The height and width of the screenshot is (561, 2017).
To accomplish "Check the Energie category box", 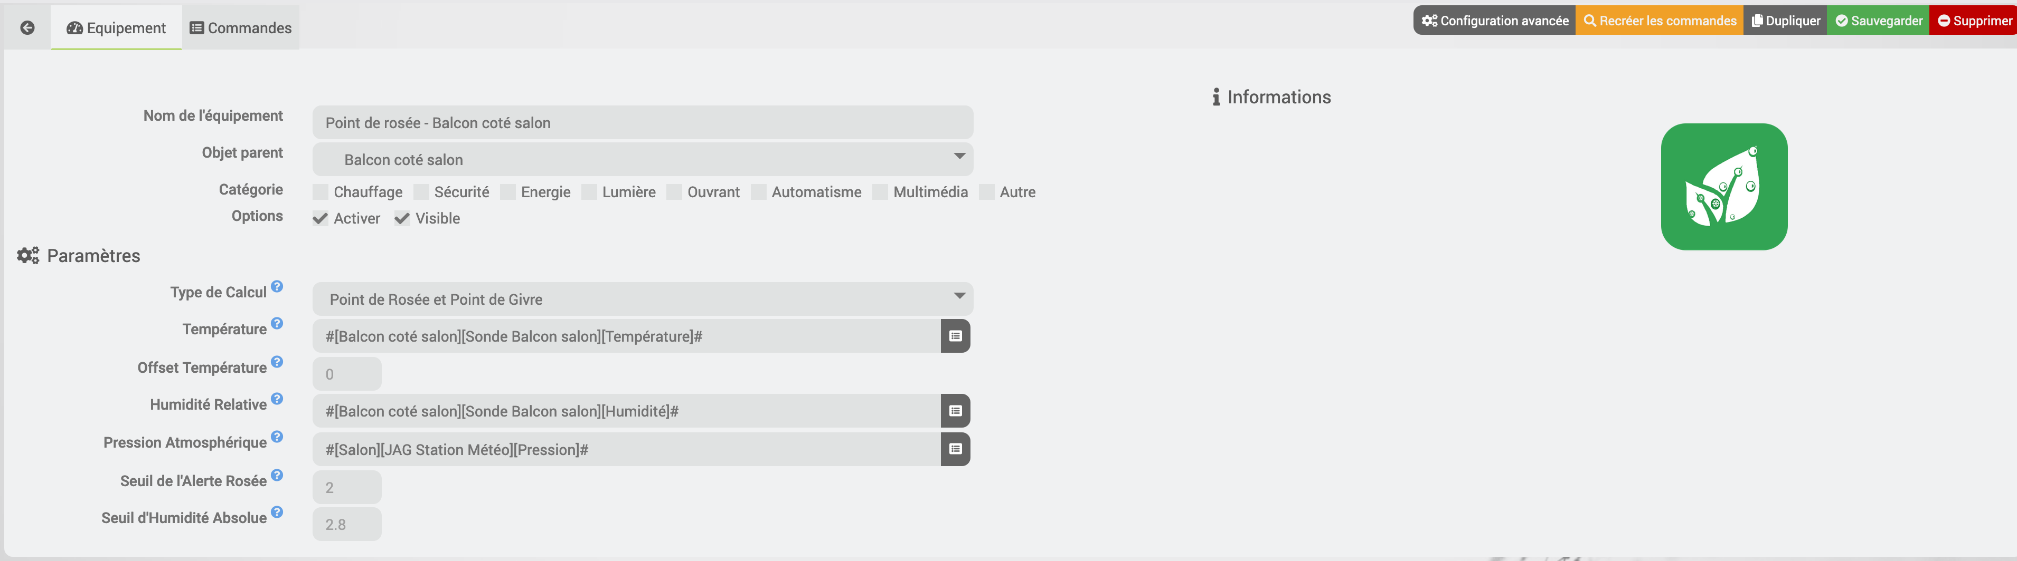I will pos(508,192).
